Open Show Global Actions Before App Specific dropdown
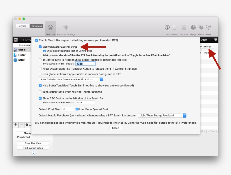 pyautogui.click(x=71, y=79)
